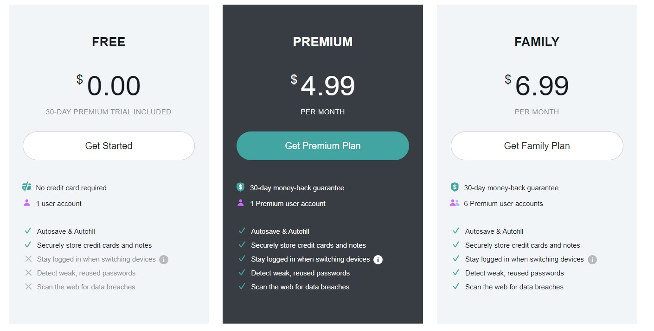Click X mark beside Free 'Scan the web'
654x331 pixels.
coord(28,287)
